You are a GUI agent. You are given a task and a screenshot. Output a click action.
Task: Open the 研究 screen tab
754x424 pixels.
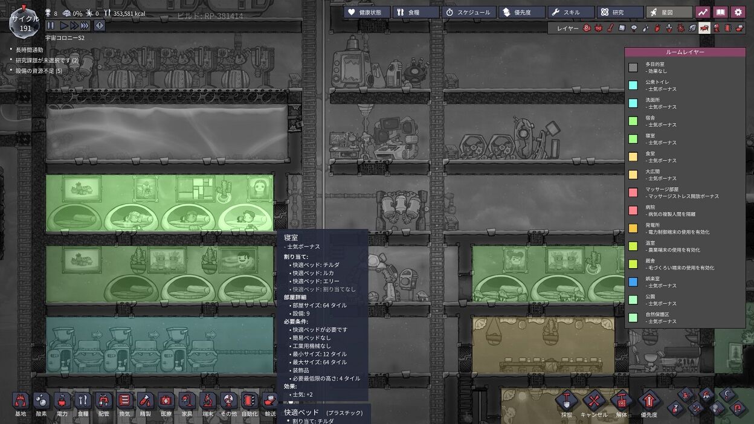point(619,11)
